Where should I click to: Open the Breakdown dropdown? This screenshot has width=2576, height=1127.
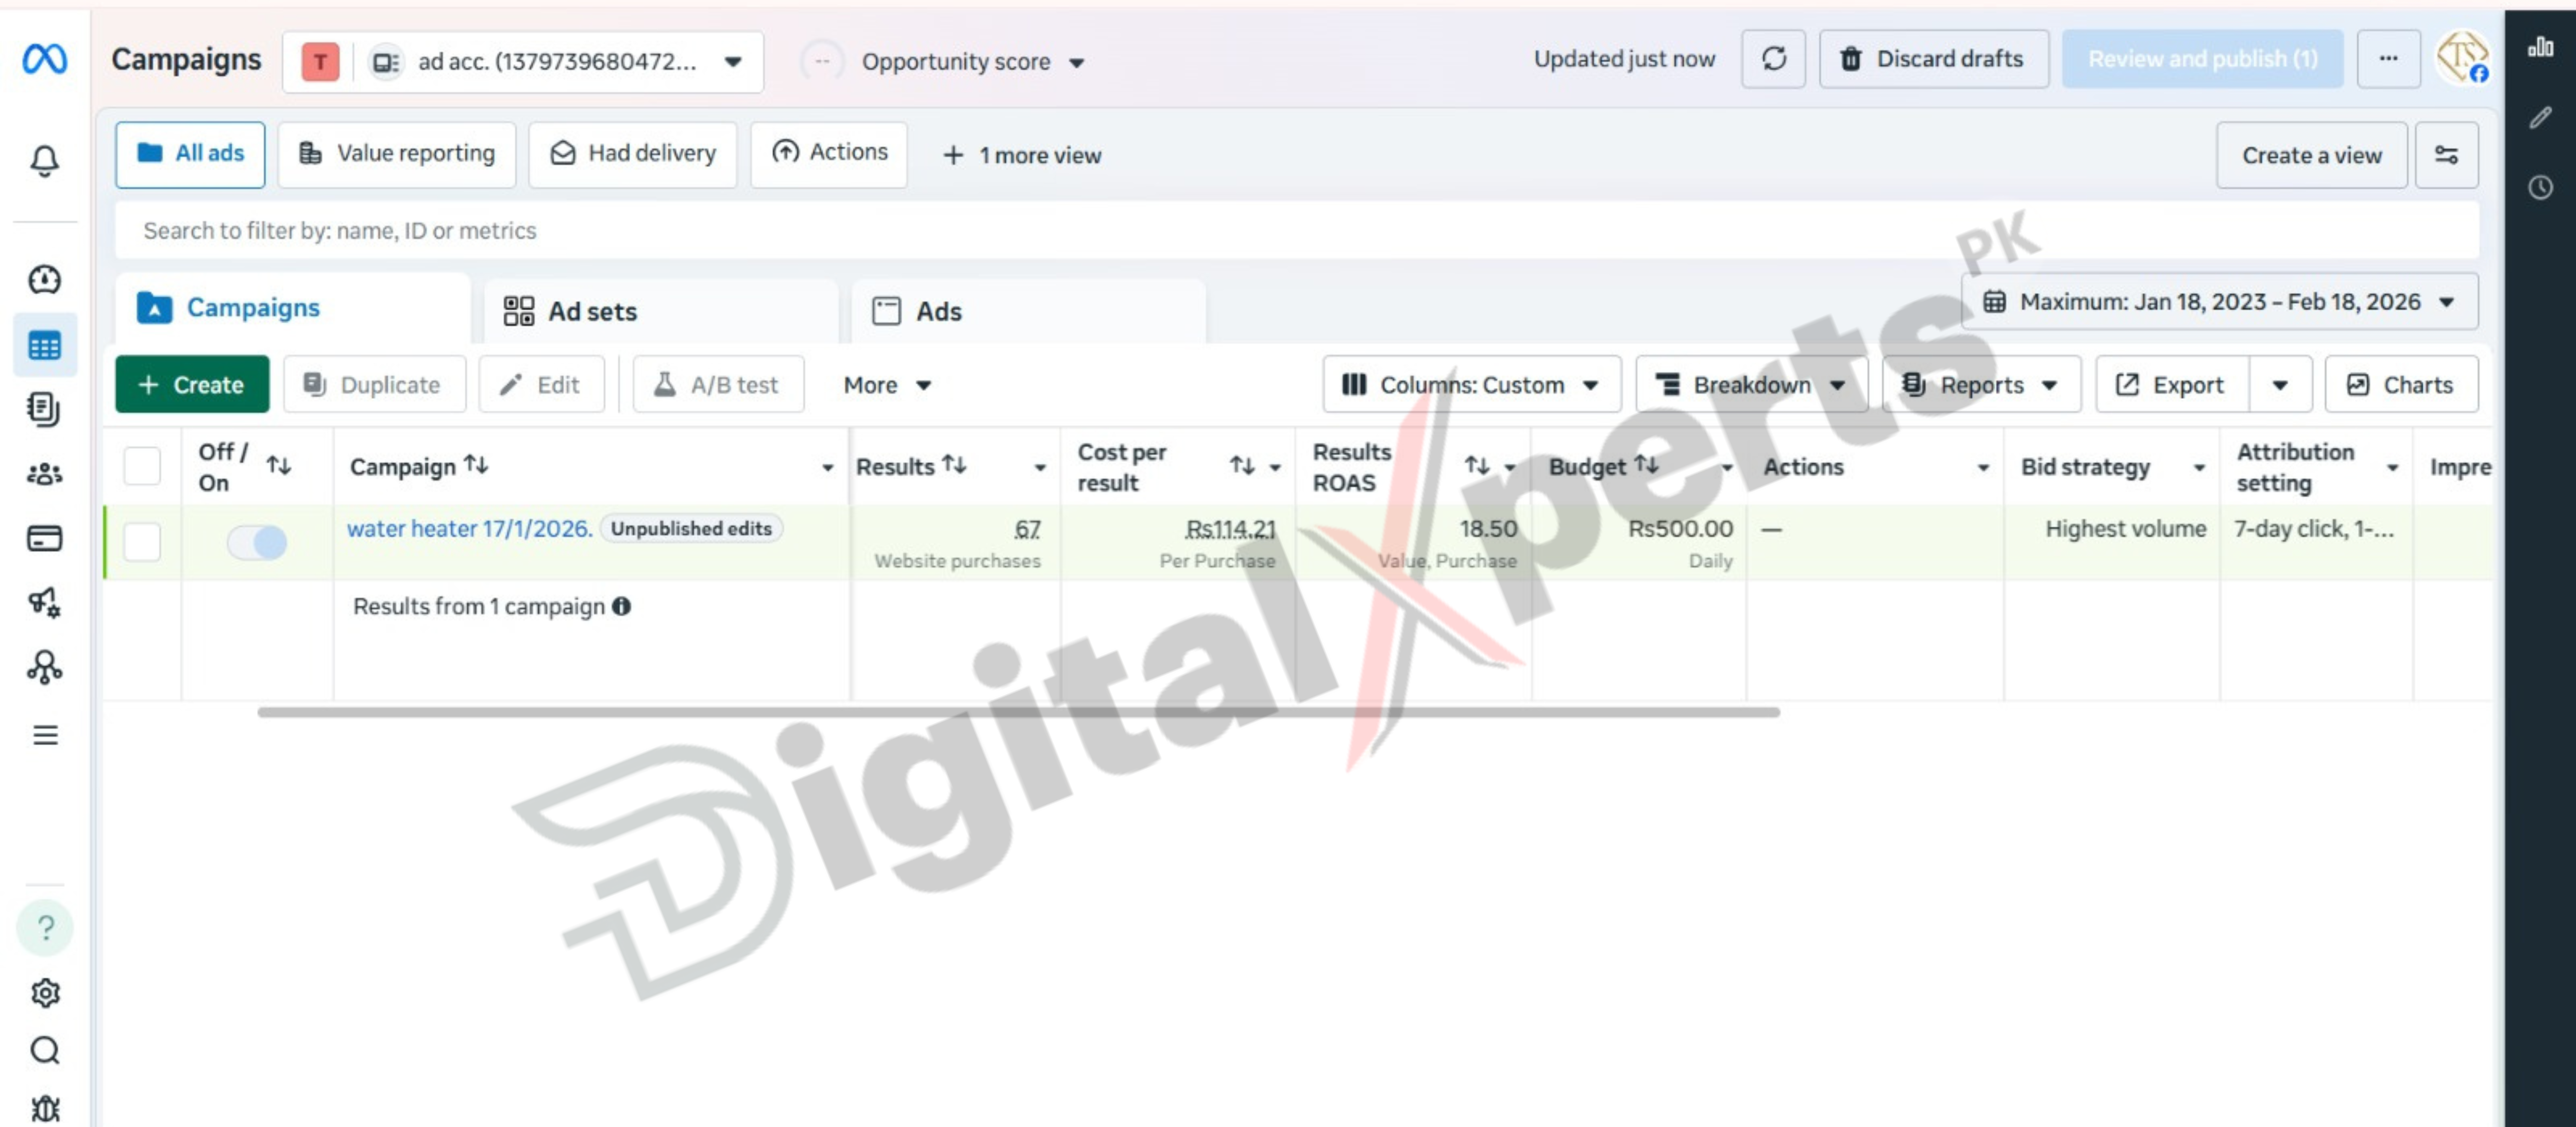(x=1751, y=385)
